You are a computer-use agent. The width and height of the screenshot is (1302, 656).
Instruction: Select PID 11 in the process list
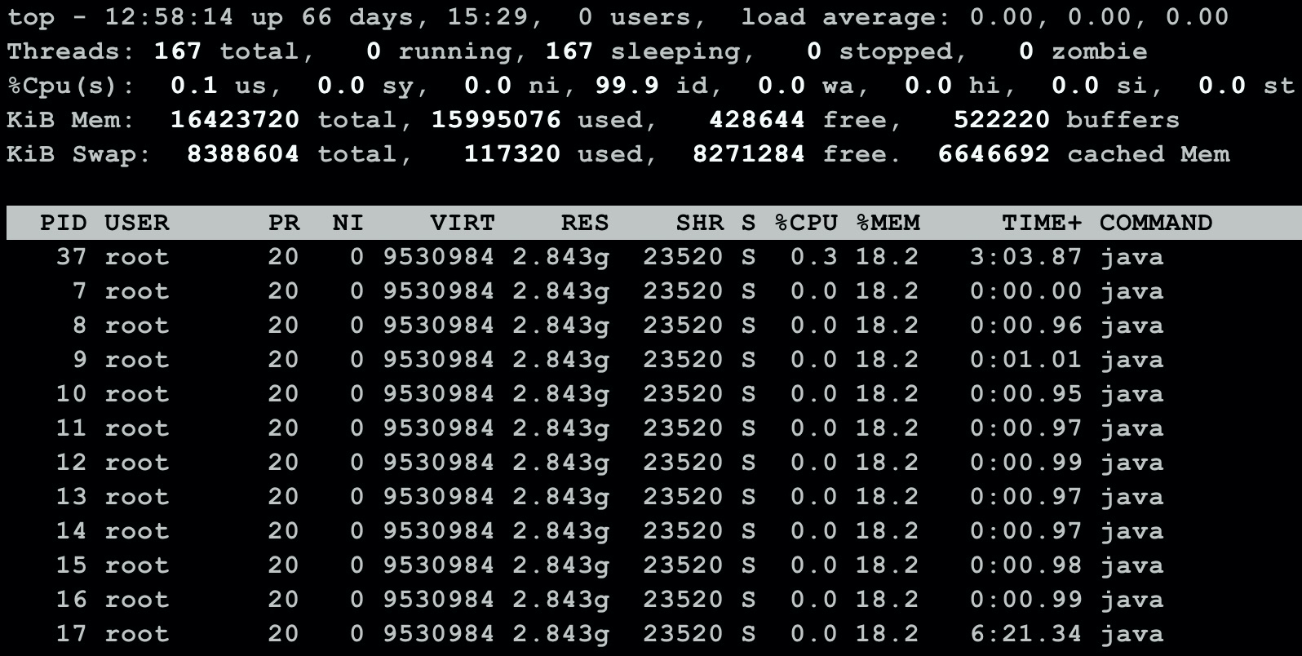pyautogui.click(x=71, y=428)
